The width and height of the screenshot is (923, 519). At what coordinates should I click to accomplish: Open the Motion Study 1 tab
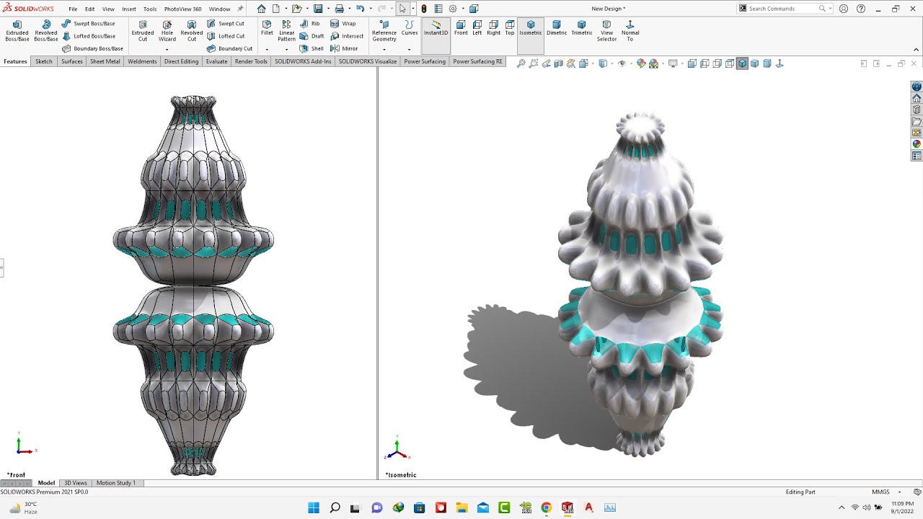pyautogui.click(x=116, y=483)
